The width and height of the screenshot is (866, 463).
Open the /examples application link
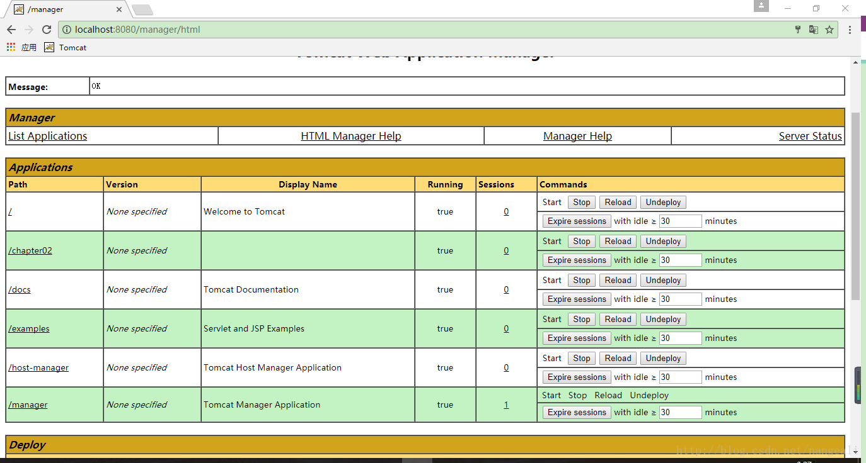point(29,328)
